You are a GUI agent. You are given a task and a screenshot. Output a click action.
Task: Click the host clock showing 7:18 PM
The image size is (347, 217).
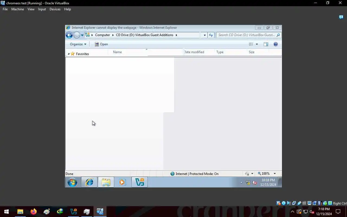pyautogui.click(x=324, y=212)
